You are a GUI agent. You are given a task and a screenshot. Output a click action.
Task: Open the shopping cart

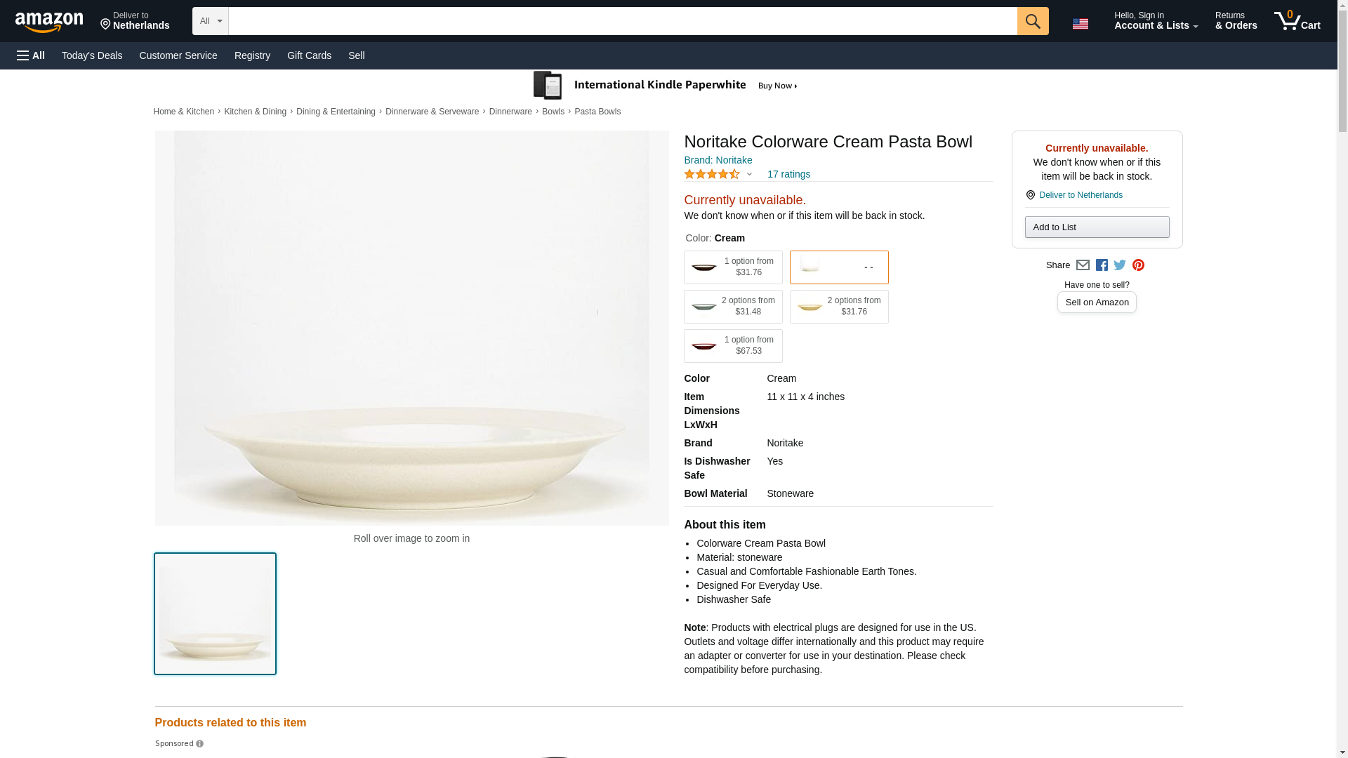tap(1297, 21)
